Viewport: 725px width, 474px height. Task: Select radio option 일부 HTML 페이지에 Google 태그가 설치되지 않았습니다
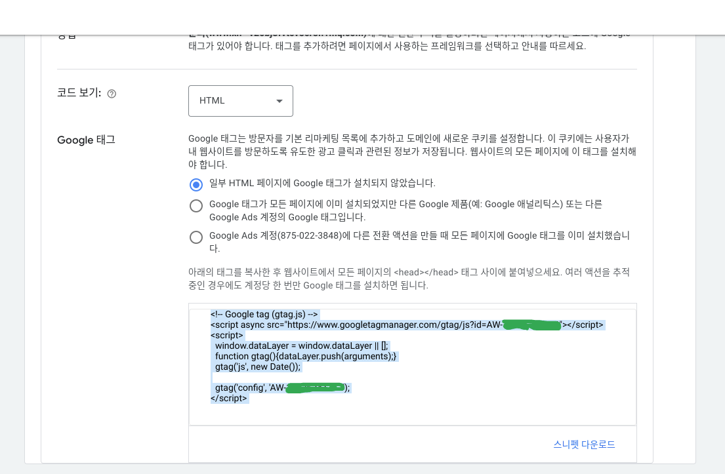[196, 185]
